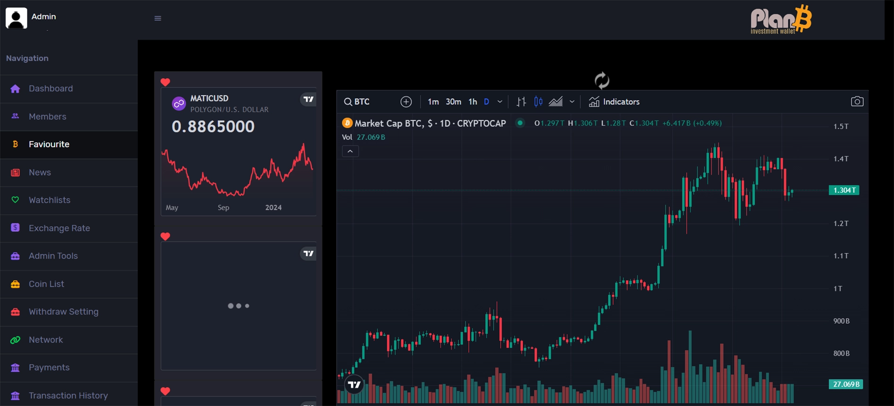Open the Indicators button
The height and width of the screenshot is (406, 894).
(x=614, y=101)
